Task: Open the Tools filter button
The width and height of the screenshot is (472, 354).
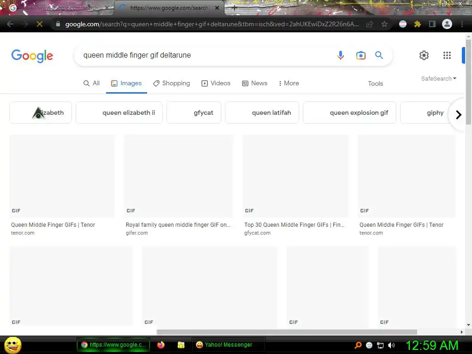Action: [x=375, y=83]
